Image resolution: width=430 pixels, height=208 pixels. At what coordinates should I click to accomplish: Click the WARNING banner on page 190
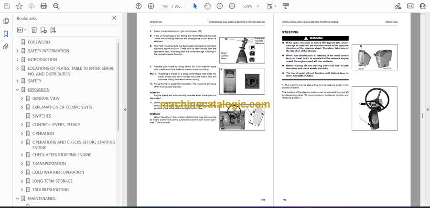point(315,38)
